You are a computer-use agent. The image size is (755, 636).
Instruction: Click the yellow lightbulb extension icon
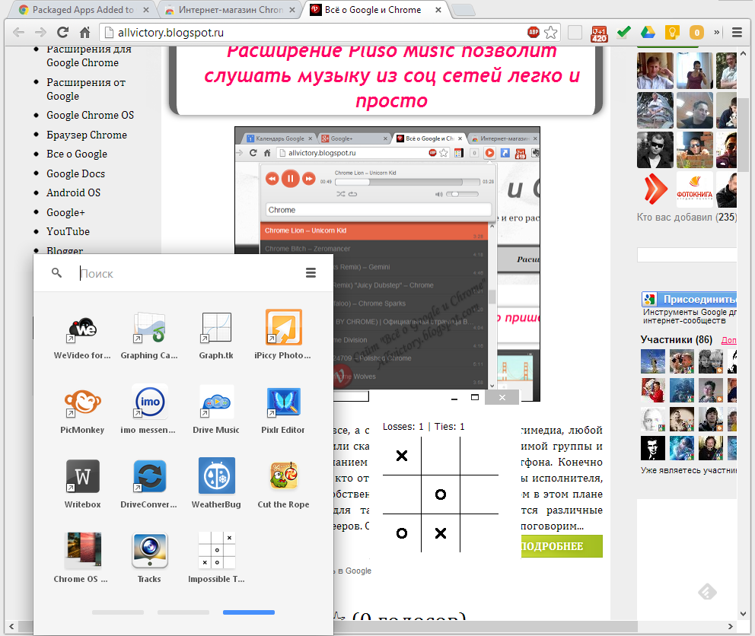pos(672,32)
